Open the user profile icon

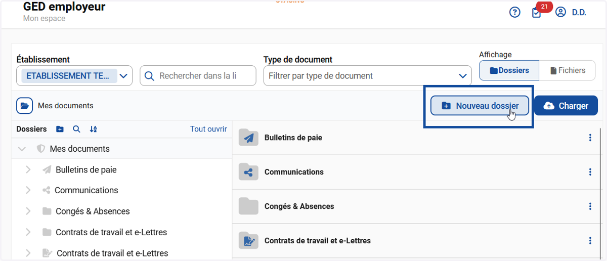(560, 12)
